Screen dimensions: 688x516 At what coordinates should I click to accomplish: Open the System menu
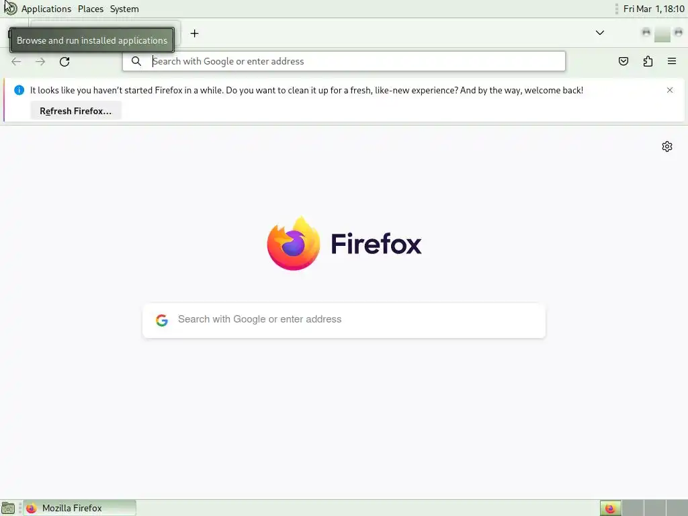124,9
